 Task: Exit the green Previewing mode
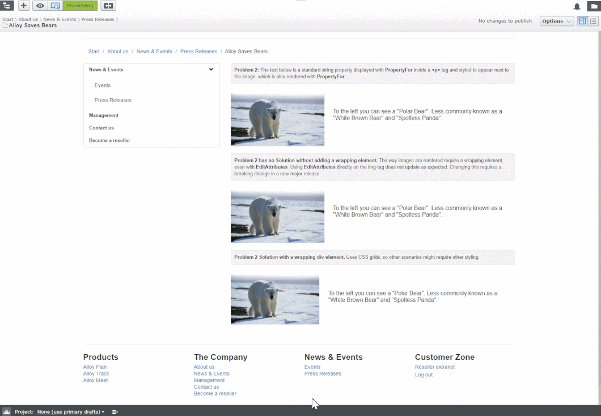pyautogui.click(x=79, y=6)
